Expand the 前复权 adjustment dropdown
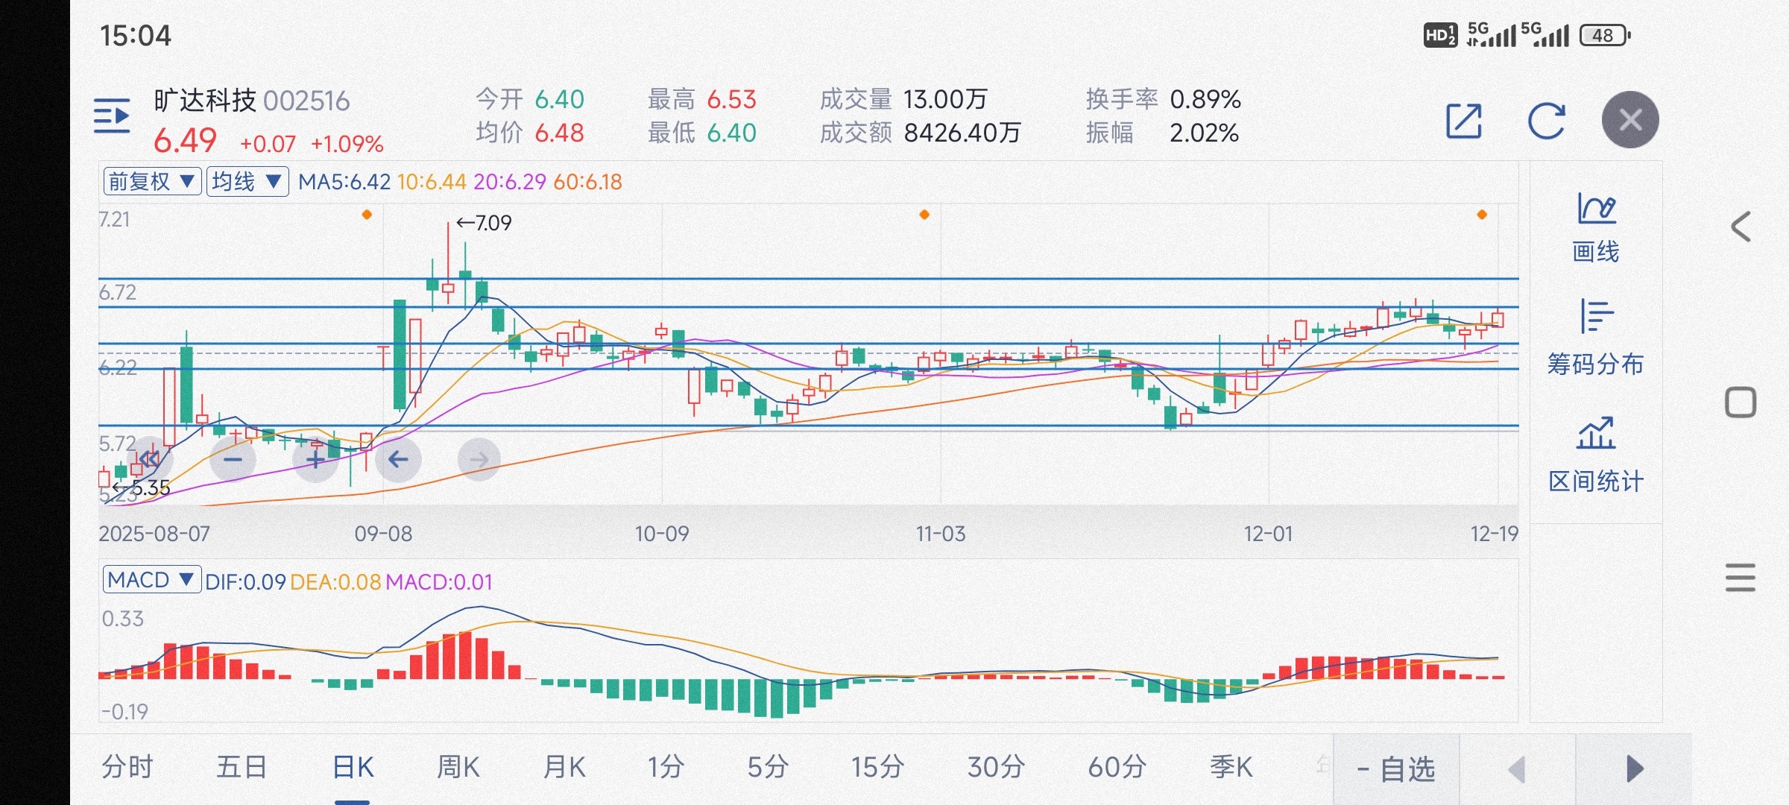Viewport: 1789px width, 805px height. click(152, 182)
